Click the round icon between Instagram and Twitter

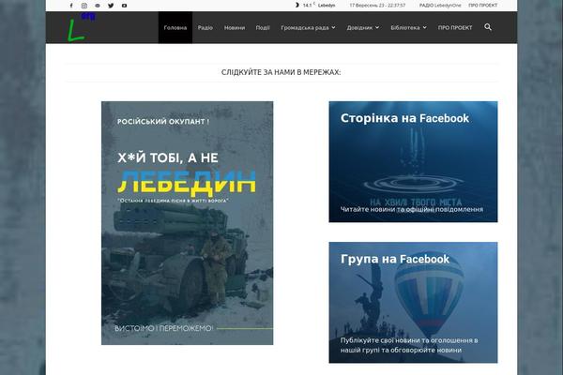pos(98,6)
